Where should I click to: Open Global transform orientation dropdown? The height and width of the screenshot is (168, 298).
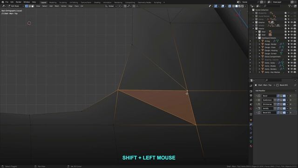coord(110,6)
